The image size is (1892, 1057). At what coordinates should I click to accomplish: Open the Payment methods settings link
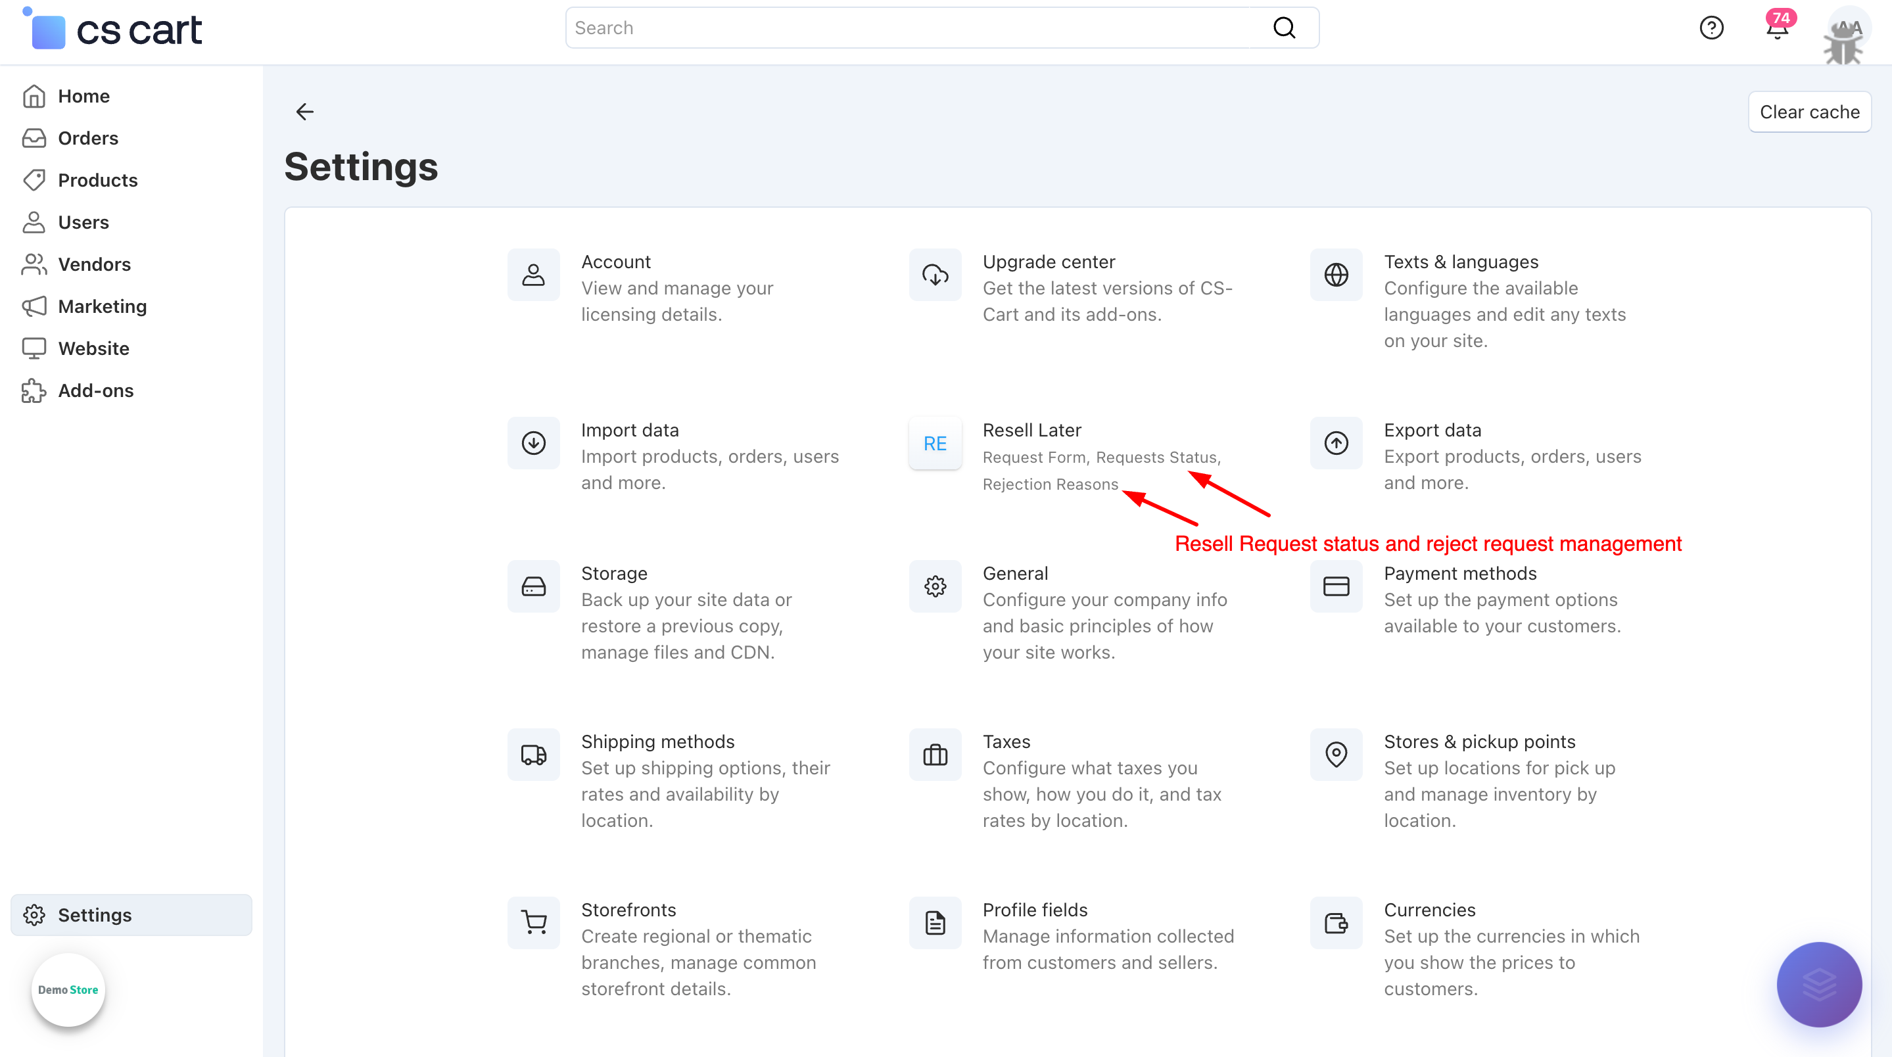(x=1460, y=573)
